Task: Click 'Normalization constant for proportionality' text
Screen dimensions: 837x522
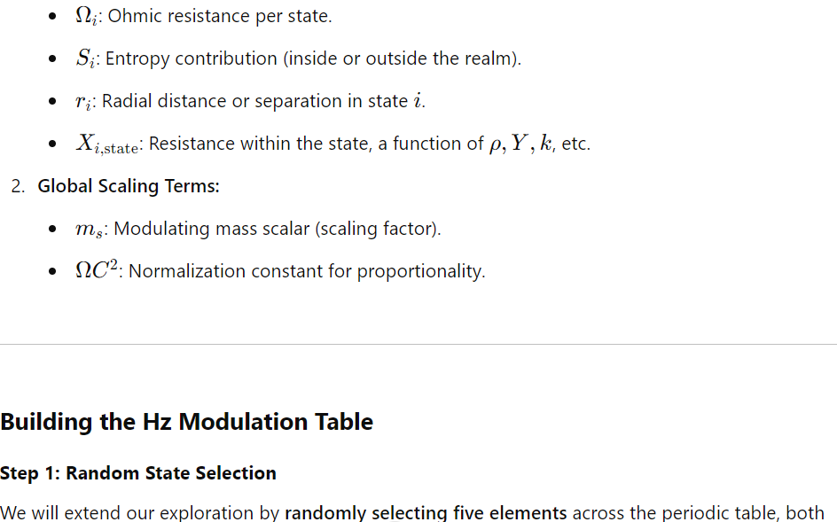Action: [x=307, y=271]
